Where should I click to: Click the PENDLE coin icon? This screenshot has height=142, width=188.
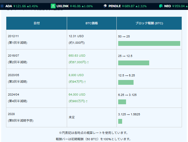[105, 6]
